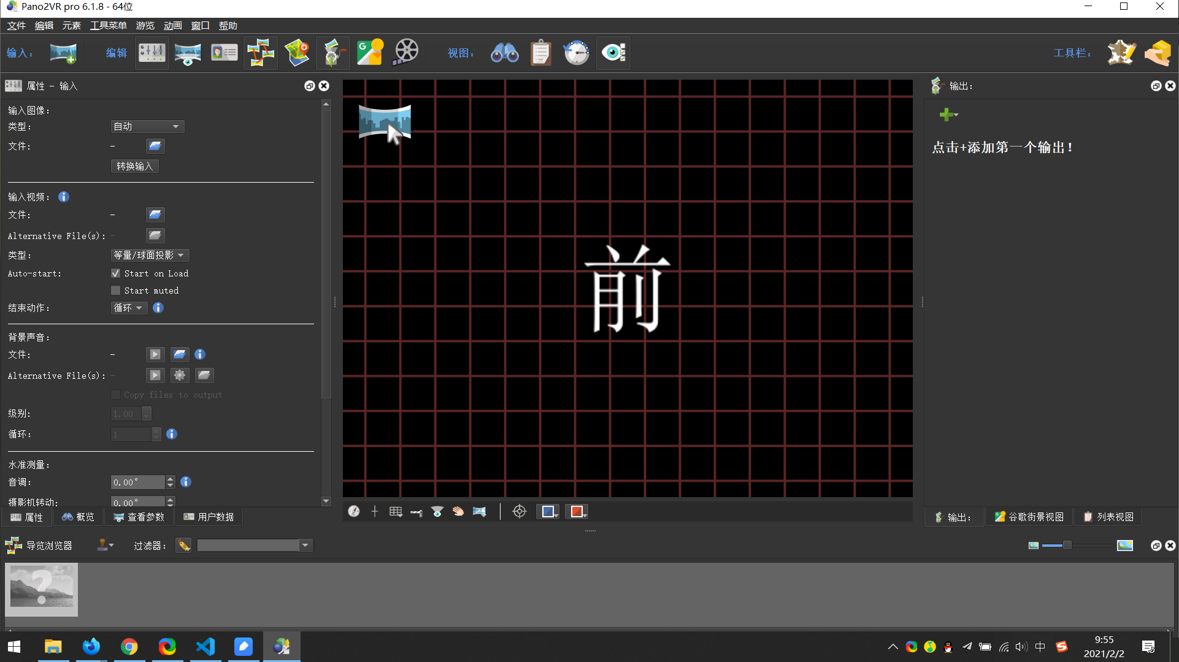This screenshot has height=662, width=1179.
Task: Click the green plus to add first output
Action: pyautogui.click(x=947, y=115)
